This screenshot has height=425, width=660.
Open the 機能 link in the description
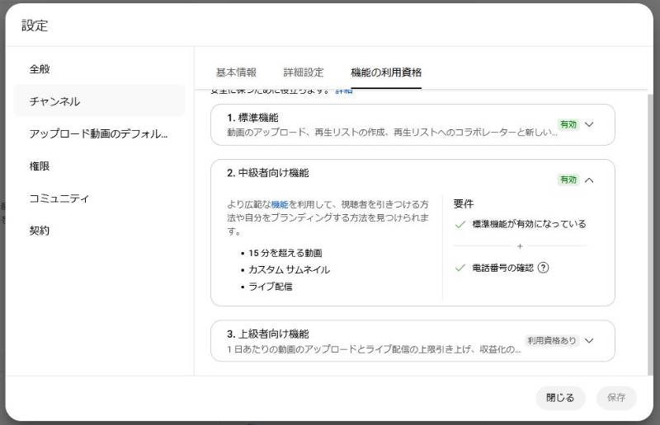(280, 205)
